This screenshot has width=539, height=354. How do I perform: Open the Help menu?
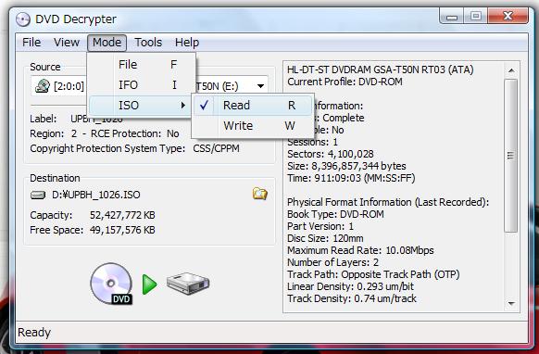187,43
